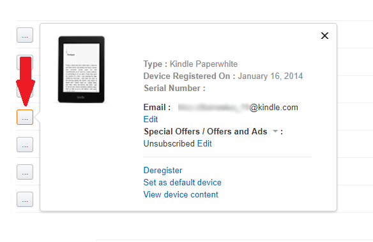Open ellipsis button just below the highlighted one
This screenshot has width=373, height=242.
pos(25,145)
